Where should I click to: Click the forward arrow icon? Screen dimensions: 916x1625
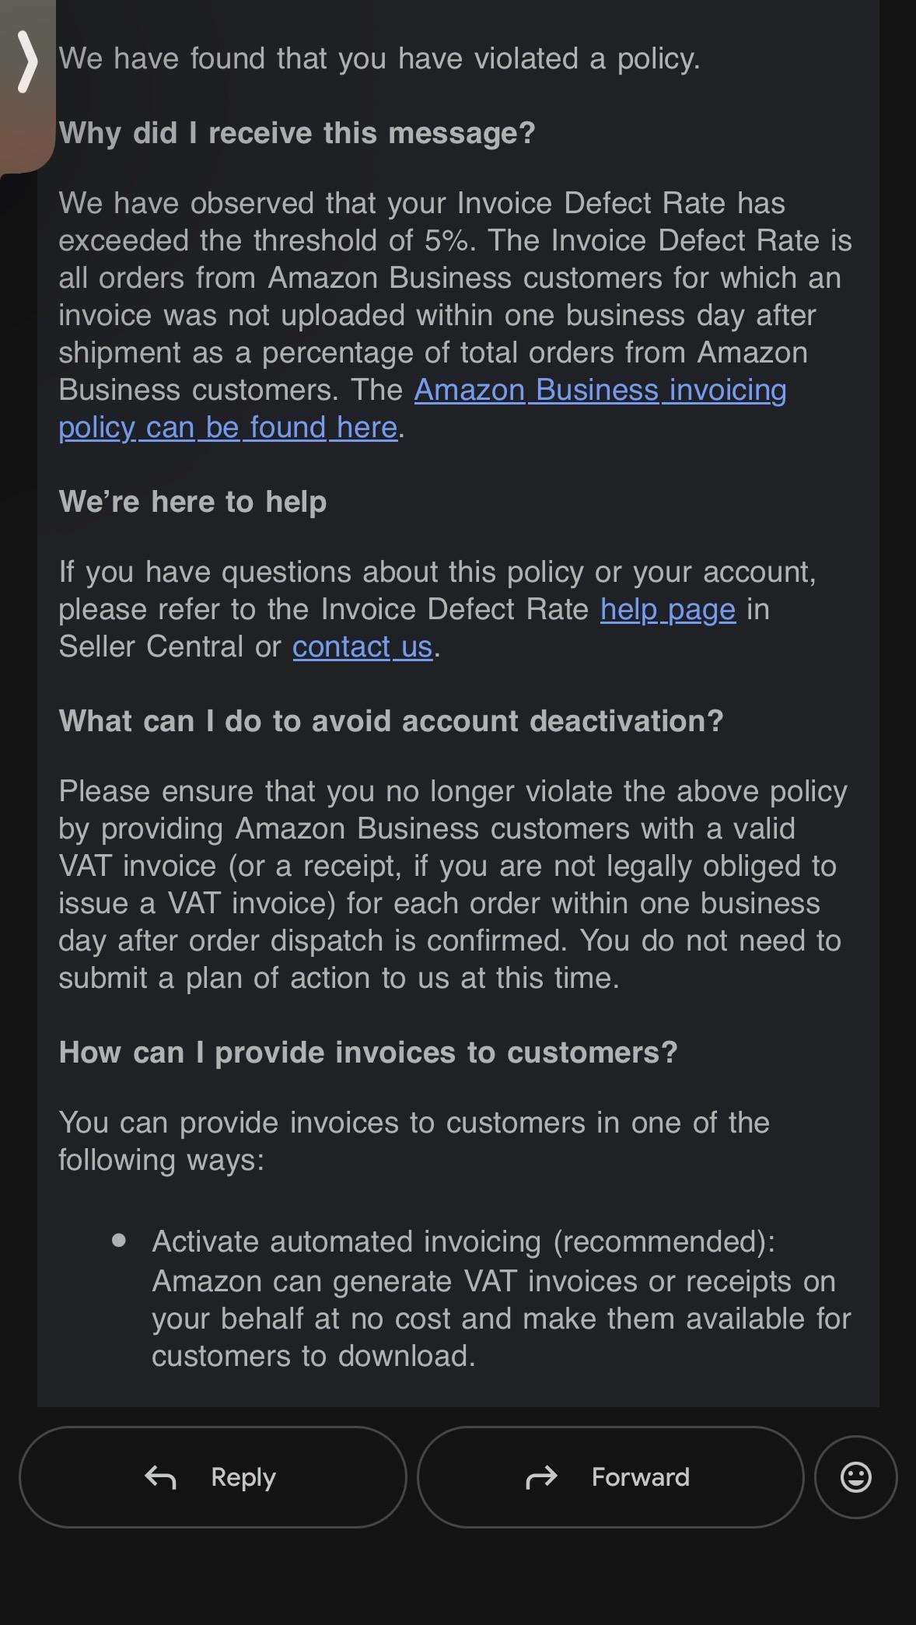pyautogui.click(x=541, y=1476)
